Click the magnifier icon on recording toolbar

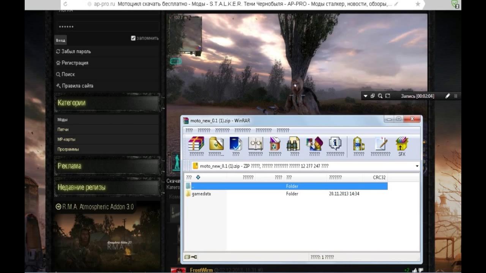pyautogui.click(x=380, y=96)
